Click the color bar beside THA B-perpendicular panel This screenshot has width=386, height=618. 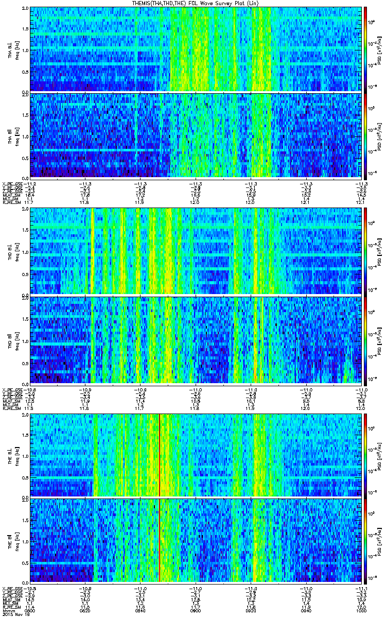click(x=365, y=49)
